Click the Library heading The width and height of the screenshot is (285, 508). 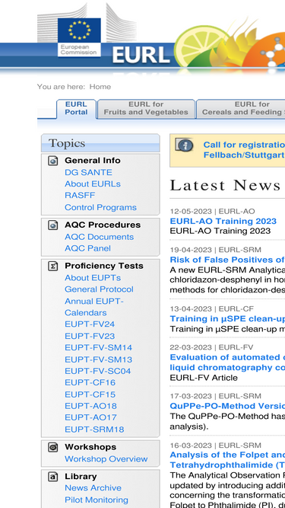coord(81,477)
